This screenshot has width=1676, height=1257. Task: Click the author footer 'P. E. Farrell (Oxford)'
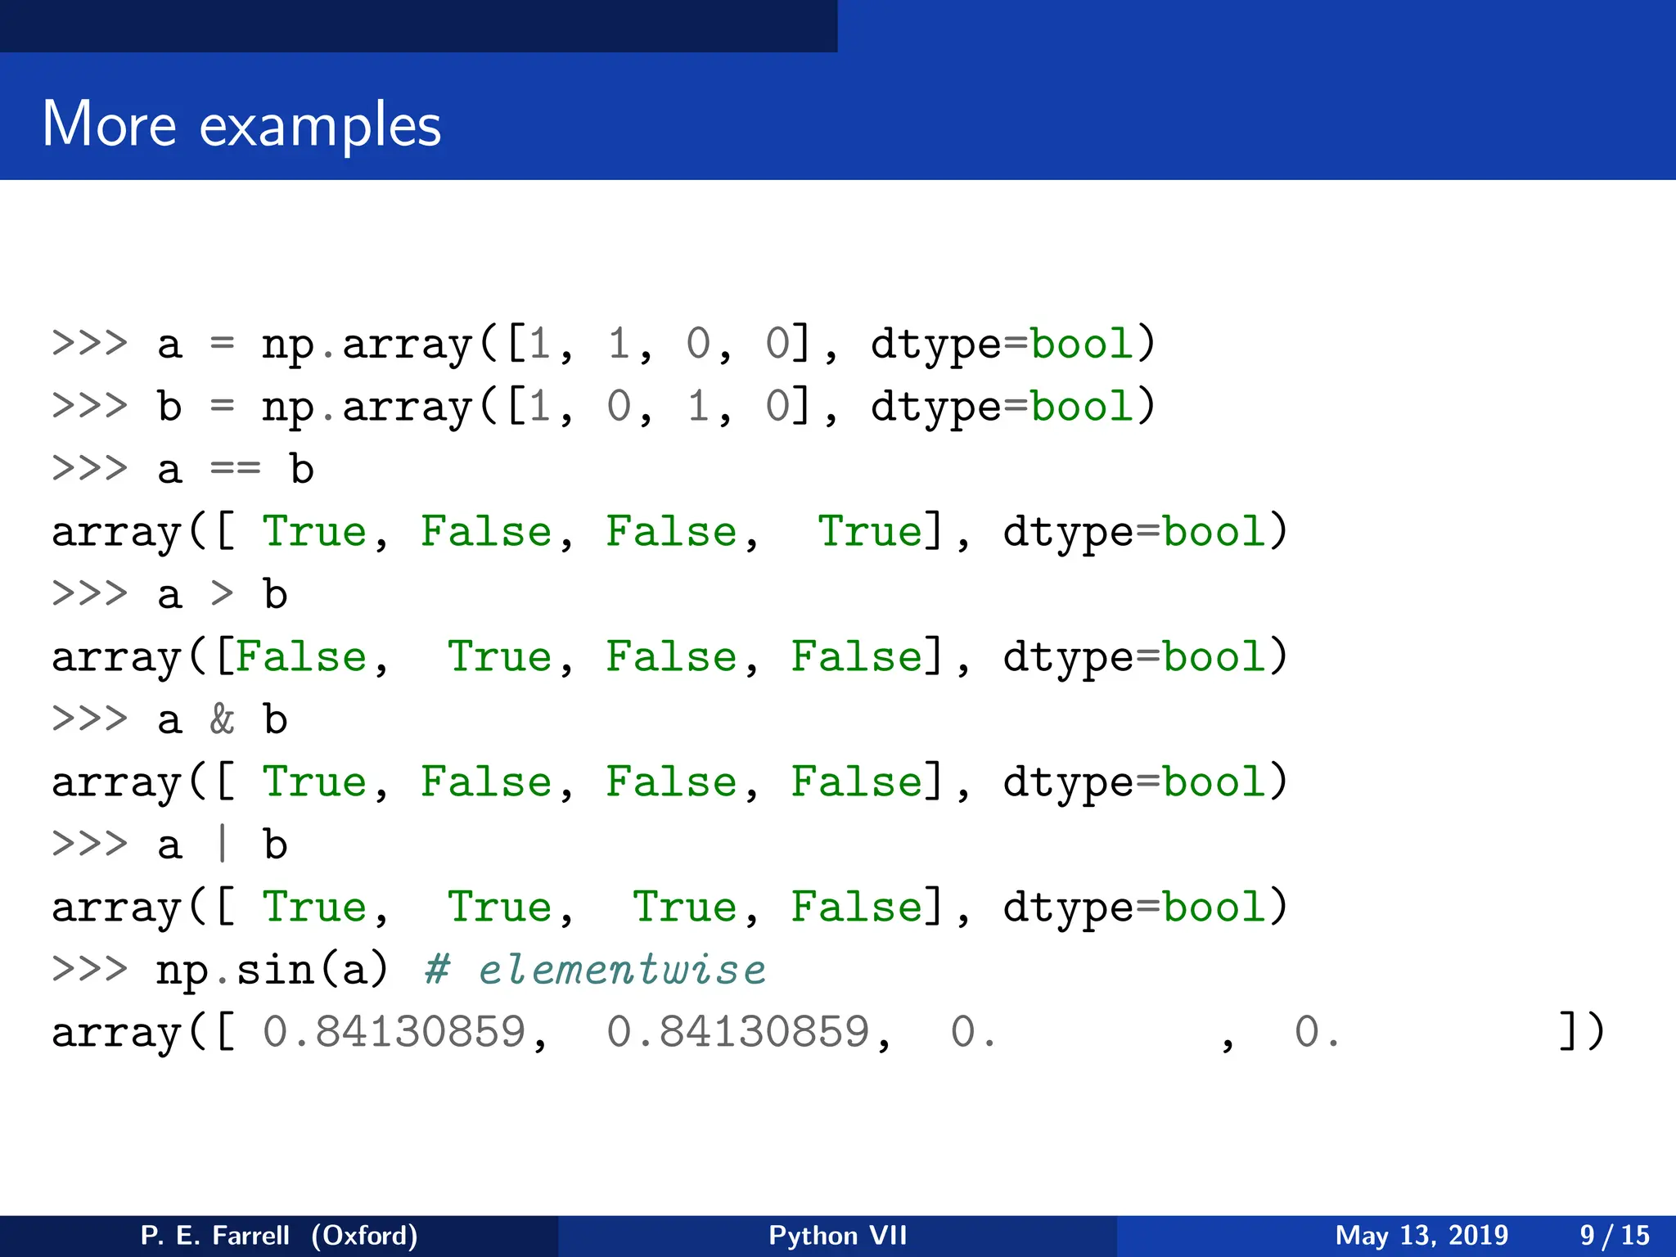click(x=279, y=1235)
